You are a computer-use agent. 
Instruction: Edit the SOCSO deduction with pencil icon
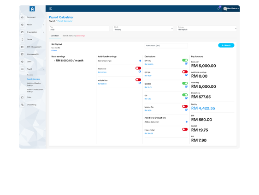[x=186, y=87]
